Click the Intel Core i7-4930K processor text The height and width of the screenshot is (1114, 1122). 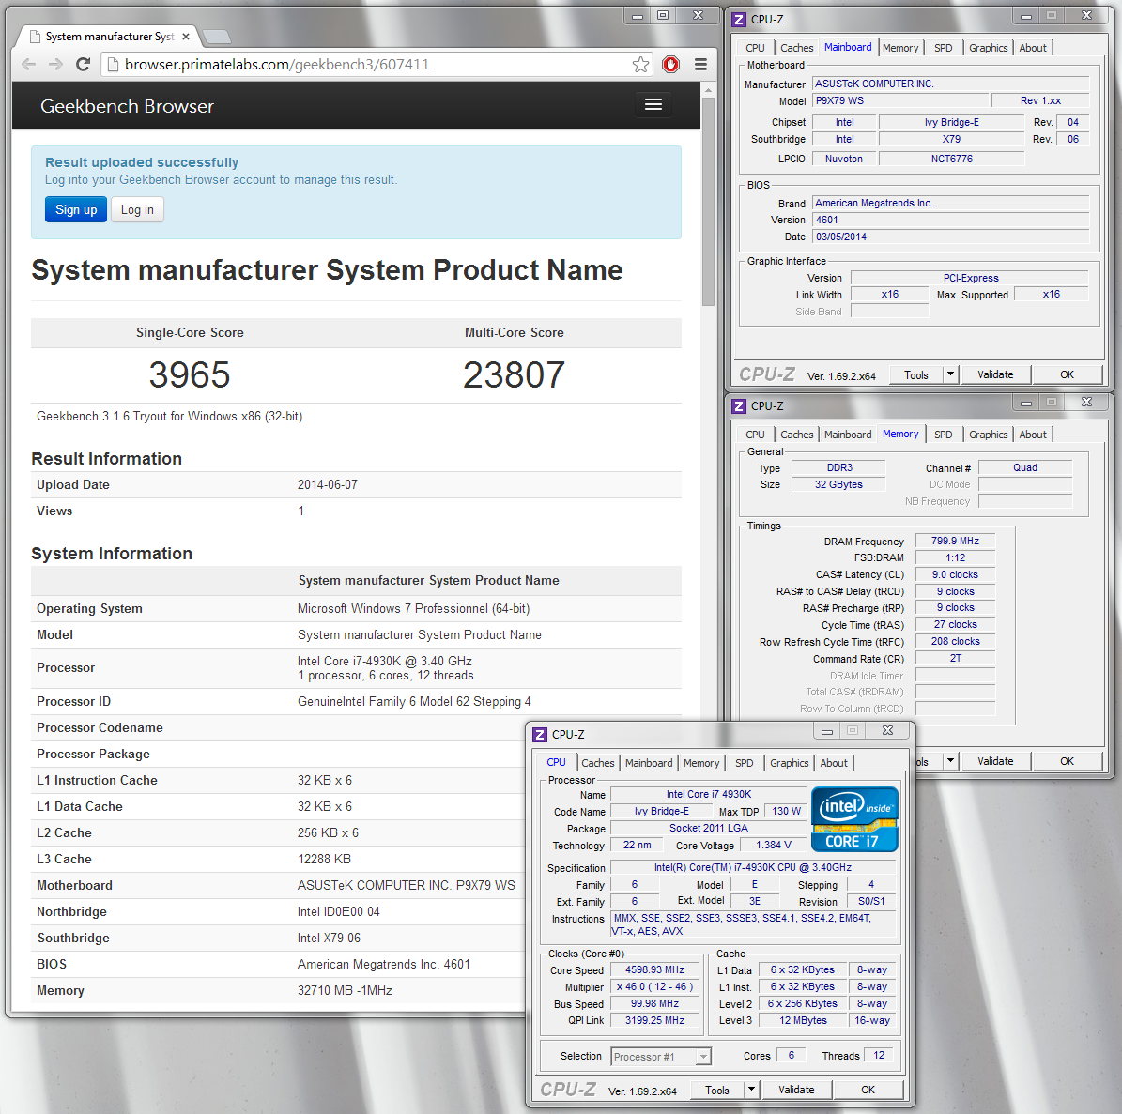point(384,661)
